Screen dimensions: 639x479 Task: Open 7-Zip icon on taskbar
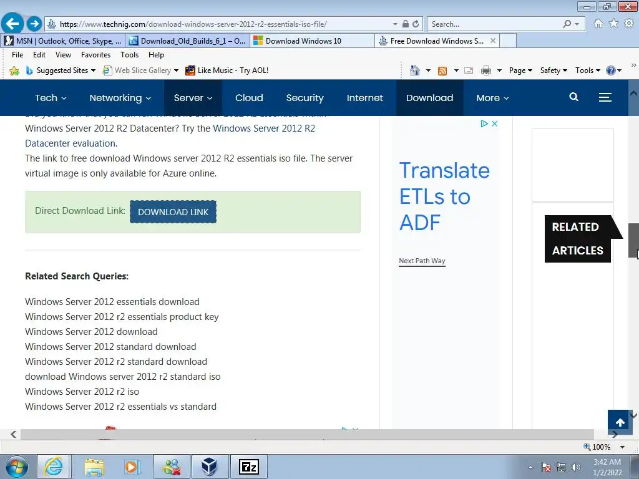point(248,467)
